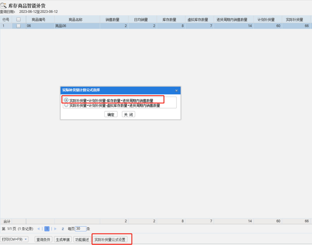Image resolution: width=312 pixels, height=245 pixels.
Task: Close the 实际补货量计算公式选择 dialog
Action: tap(176, 91)
